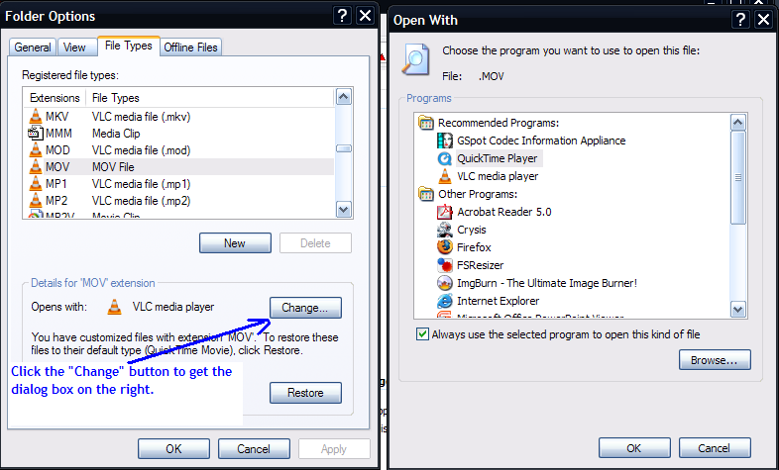This screenshot has height=470, width=779.
Task: Click the Extensions column header
Action: tap(55, 98)
